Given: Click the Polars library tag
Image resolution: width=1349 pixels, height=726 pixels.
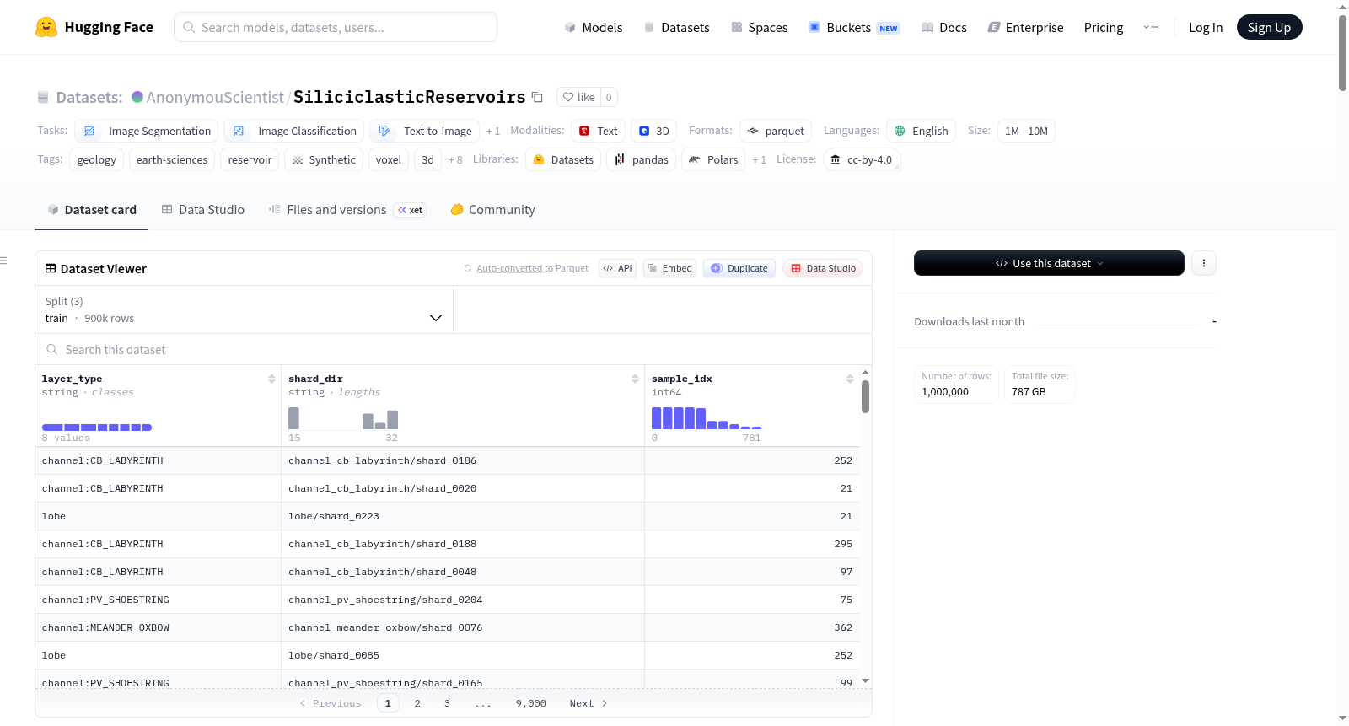Looking at the screenshot, I should point(713,159).
